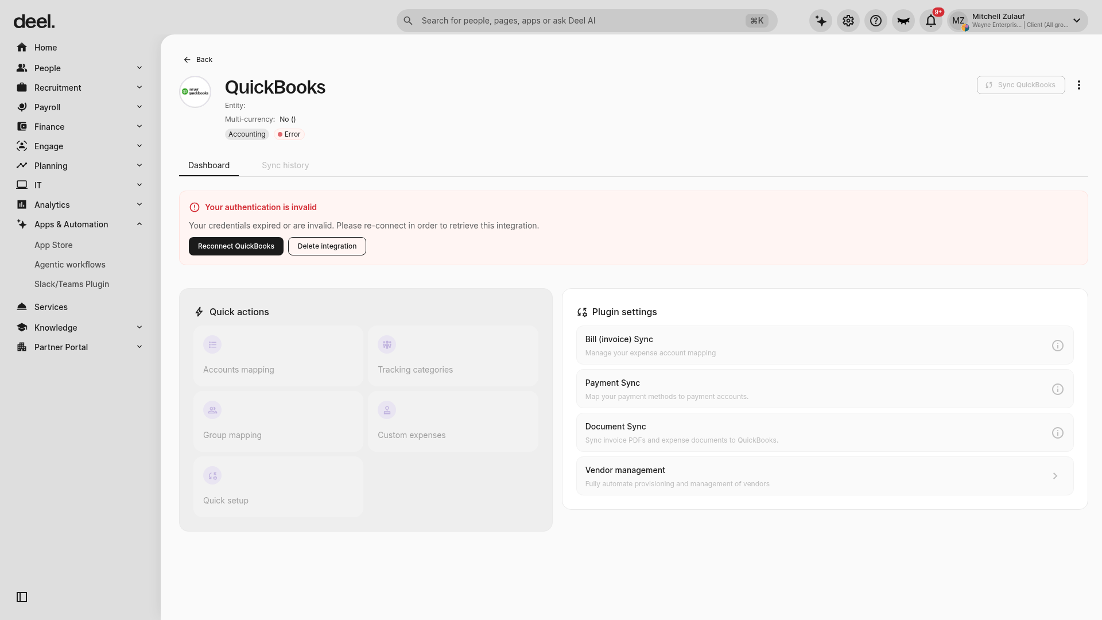This screenshot has height=620, width=1102.
Task: Click the Finance wallet icon in sidebar
Action: point(22,126)
